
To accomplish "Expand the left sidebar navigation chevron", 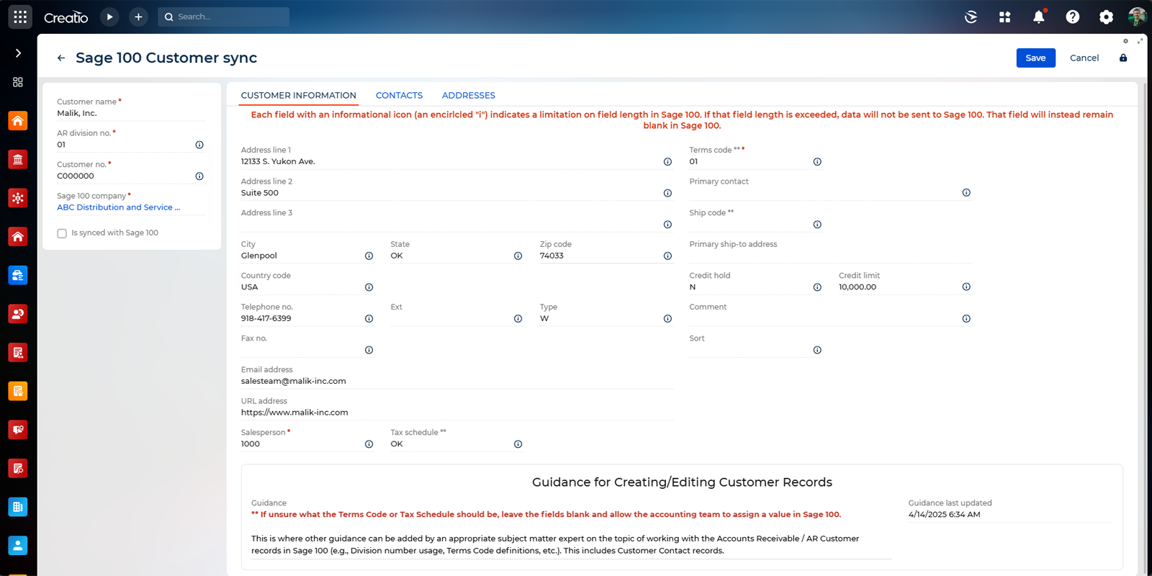I will (18, 53).
